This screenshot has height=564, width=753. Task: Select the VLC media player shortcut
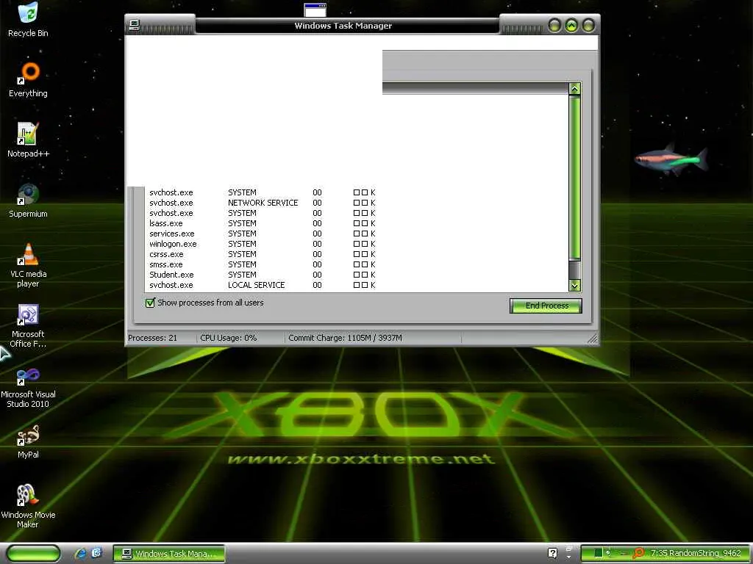(x=28, y=264)
